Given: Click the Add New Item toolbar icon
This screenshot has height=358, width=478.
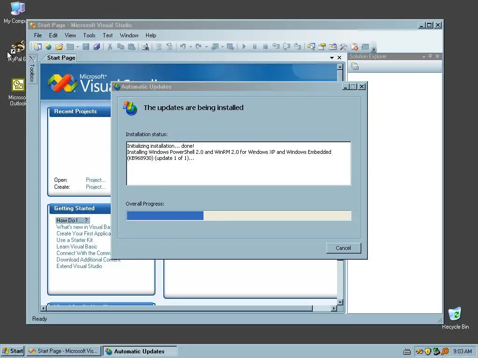Looking at the screenshot, I should (70, 47).
